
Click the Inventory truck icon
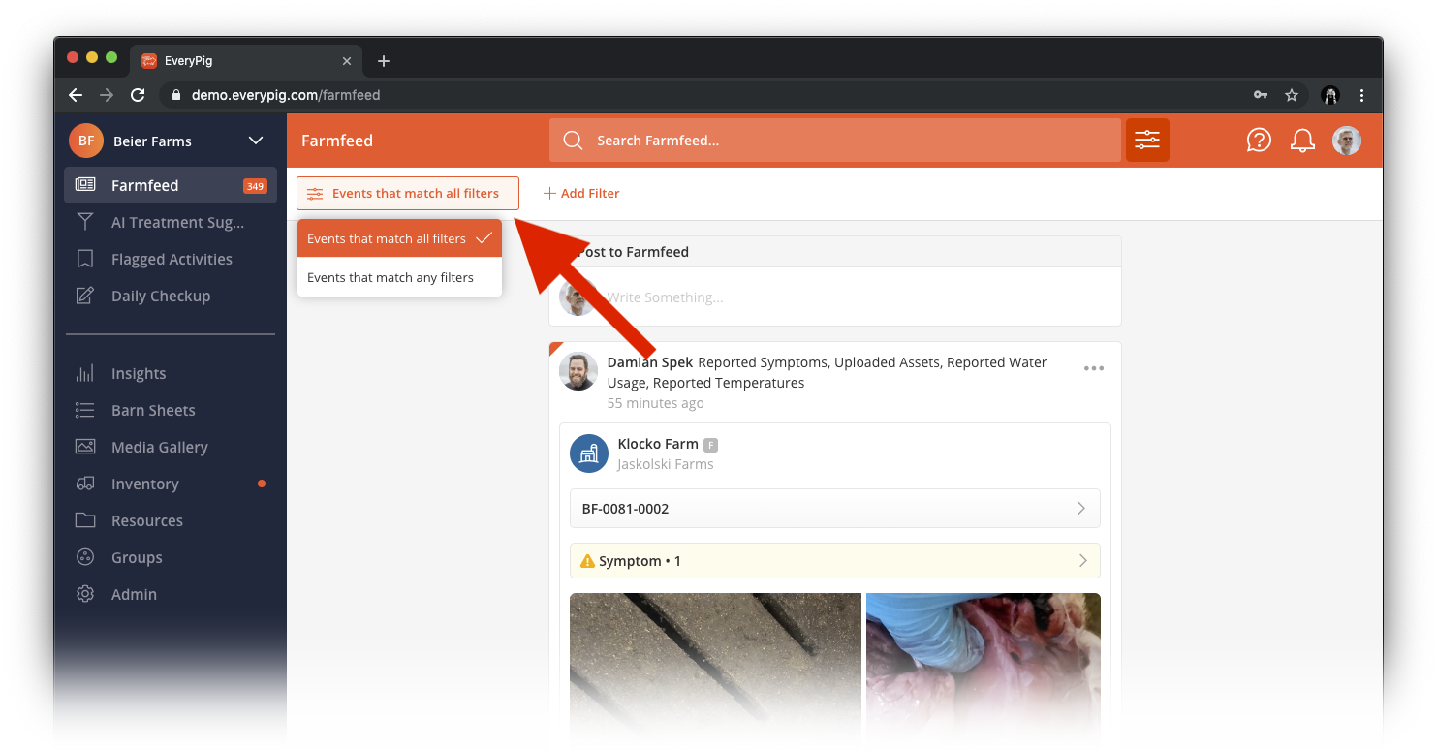tap(85, 484)
